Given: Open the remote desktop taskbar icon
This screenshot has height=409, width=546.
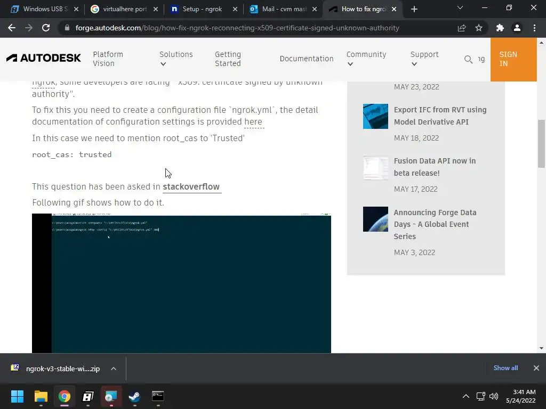Looking at the screenshot, I should click(111, 396).
